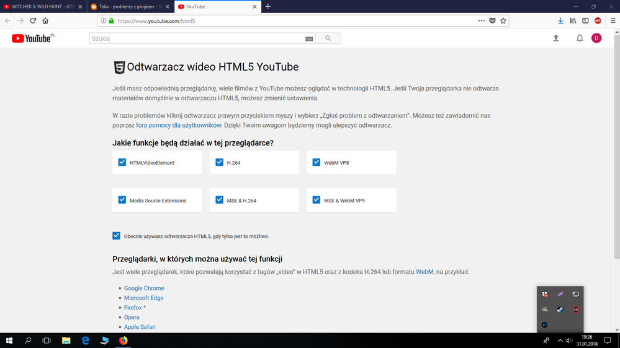Open File Explorer from the taskbar
The height and width of the screenshot is (348, 620).
(66, 341)
